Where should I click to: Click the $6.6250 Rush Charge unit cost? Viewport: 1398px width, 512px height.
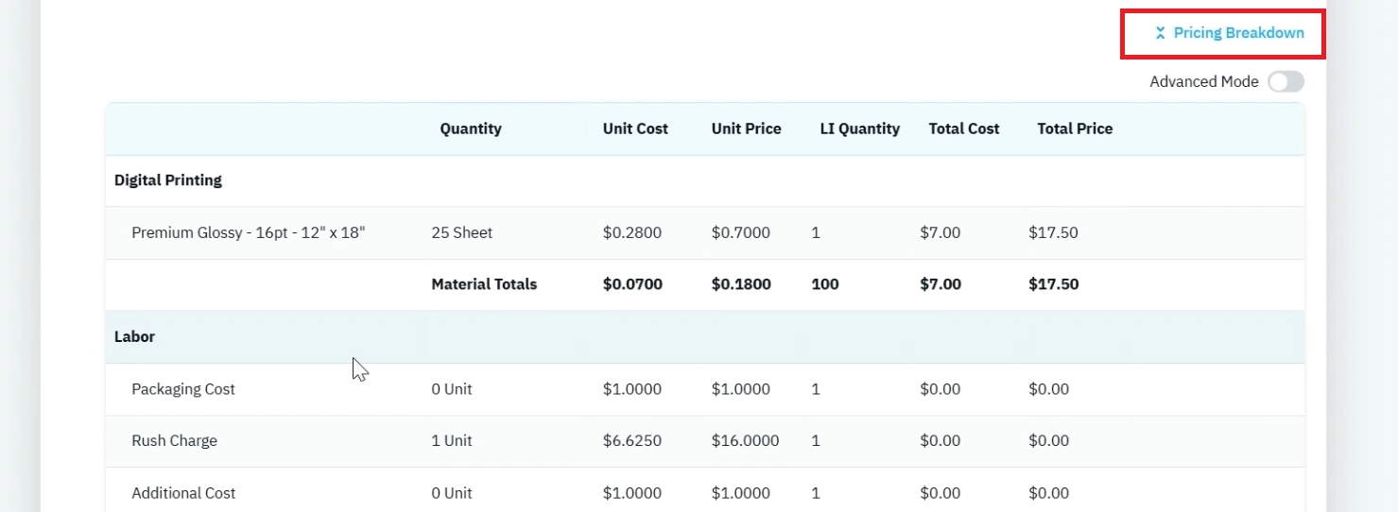click(x=631, y=441)
